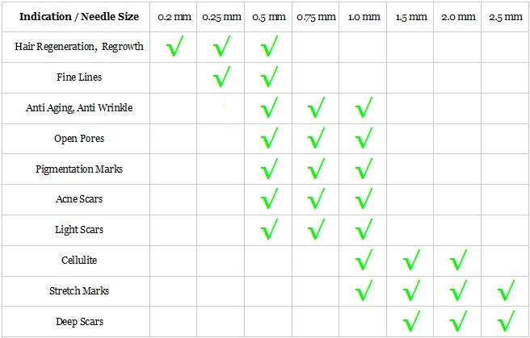Click the 1.0 mm column header
The image size is (530, 338).
tap(363, 17)
